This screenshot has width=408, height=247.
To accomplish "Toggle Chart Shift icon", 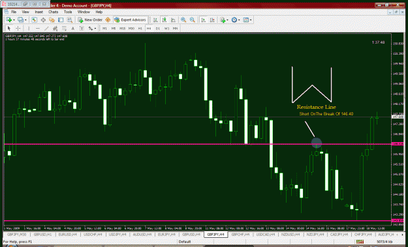I will 212,20.
